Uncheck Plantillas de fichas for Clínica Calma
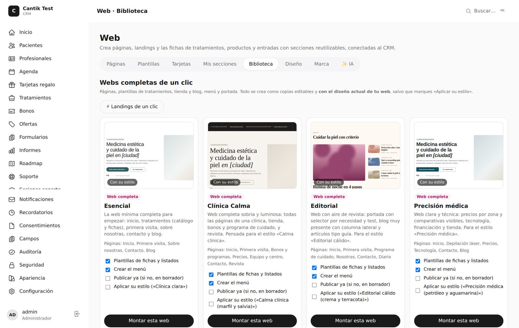The height and width of the screenshot is (328, 519). (x=211, y=275)
